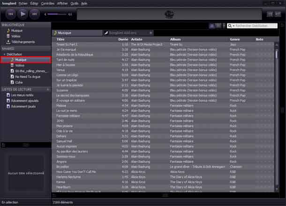Viewport: 286px width, 206px height.
Task: Open the Fichier menu
Action: pos(23,3)
